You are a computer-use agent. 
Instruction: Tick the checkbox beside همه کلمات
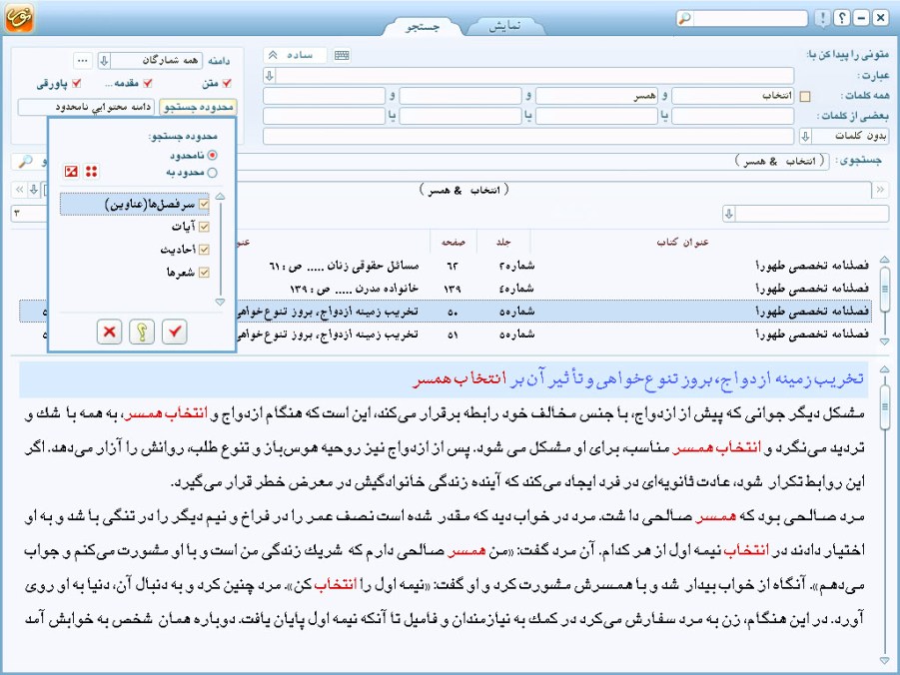805,97
